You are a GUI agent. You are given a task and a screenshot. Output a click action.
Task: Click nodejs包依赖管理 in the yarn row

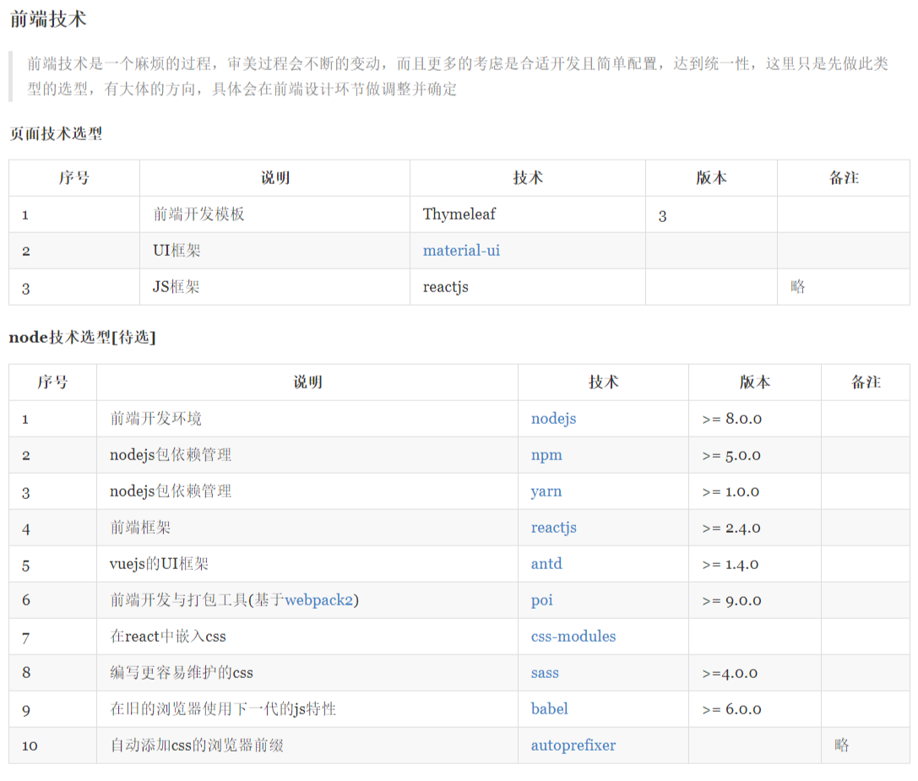171,491
